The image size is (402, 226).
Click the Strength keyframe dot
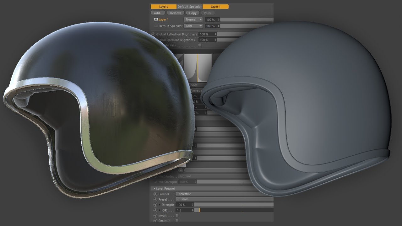(x=155, y=205)
